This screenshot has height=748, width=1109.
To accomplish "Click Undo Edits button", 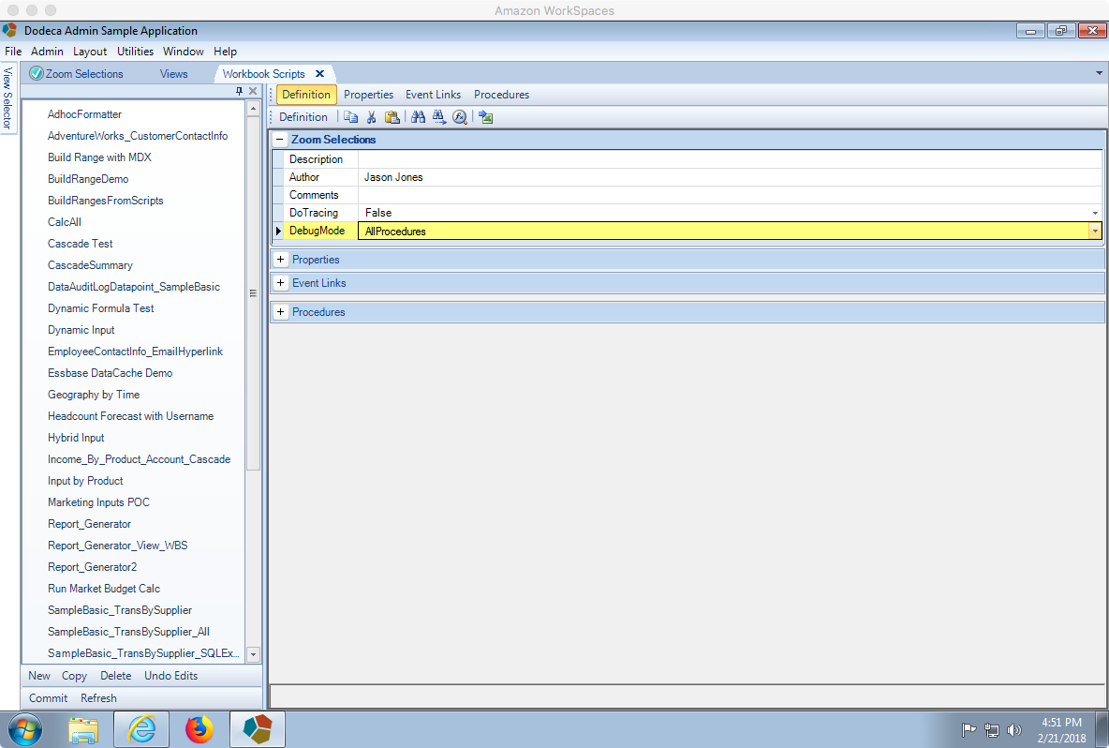I will point(171,676).
